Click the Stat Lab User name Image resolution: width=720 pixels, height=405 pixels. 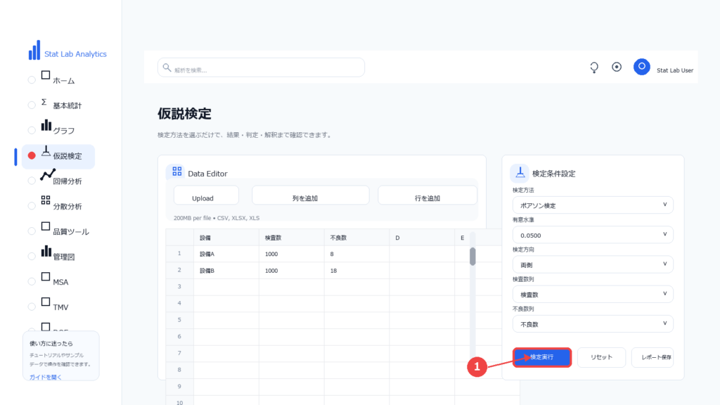[674, 70]
